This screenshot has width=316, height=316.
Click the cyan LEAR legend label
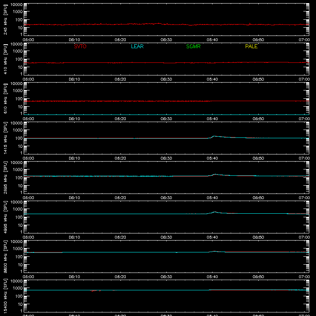pyautogui.click(x=137, y=46)
